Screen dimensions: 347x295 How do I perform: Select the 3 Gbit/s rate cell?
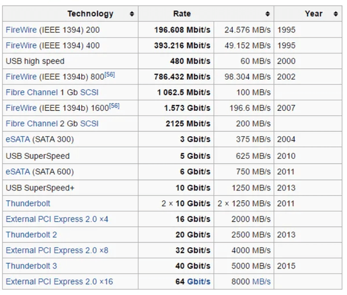(176, 139)
